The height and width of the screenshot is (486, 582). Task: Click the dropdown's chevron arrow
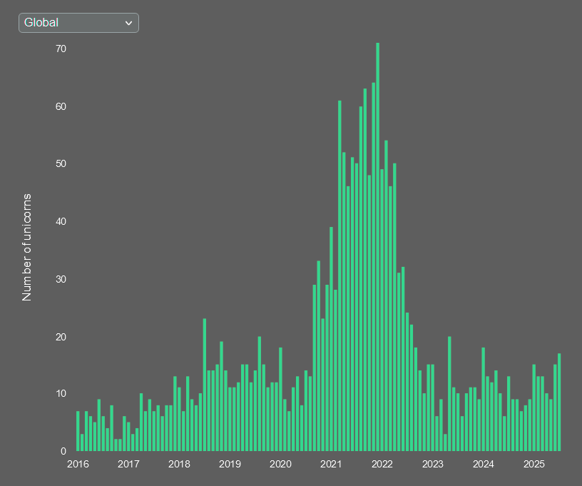[x=129, y=23]
